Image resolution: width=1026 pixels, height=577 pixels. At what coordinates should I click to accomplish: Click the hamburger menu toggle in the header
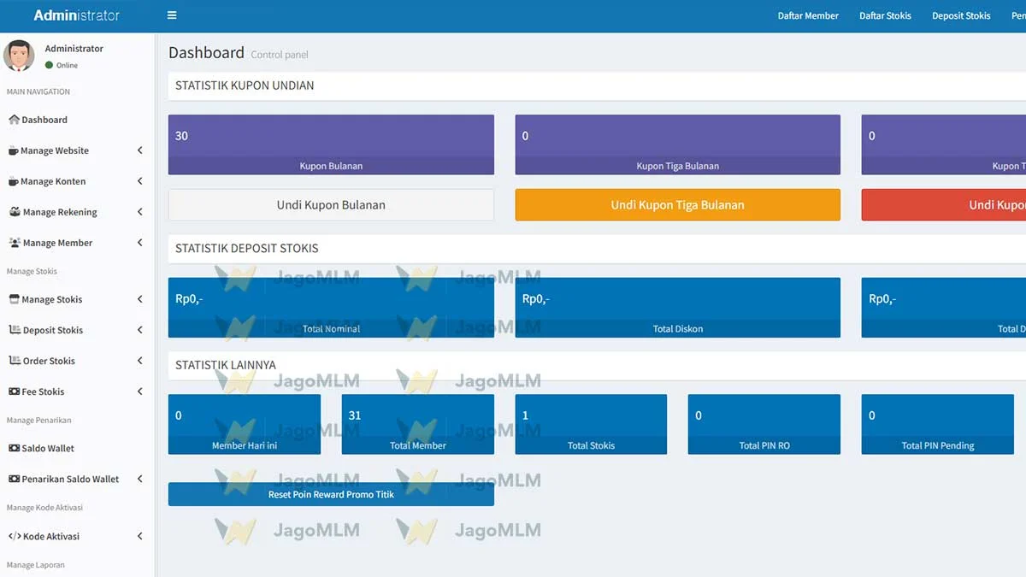pyautogui.click(x=172, y=15)
